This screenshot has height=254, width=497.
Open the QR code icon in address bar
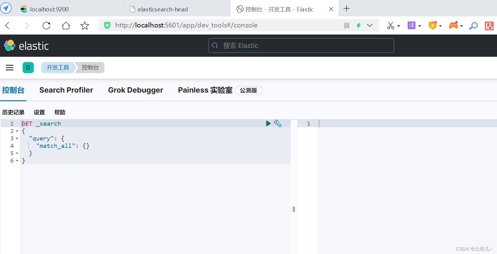click(x=347, y=25)
